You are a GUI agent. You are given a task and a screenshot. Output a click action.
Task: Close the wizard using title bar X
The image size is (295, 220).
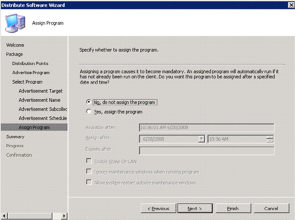coord(291,5)
